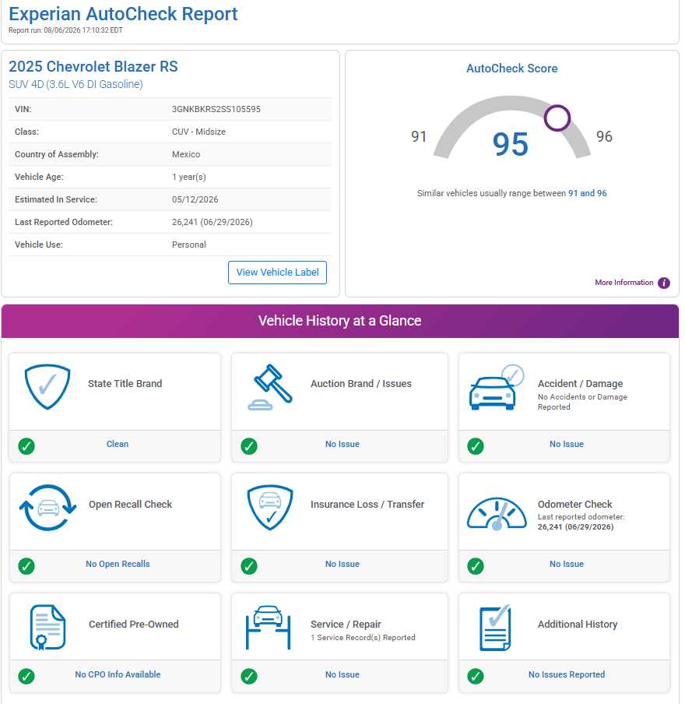Click green checkmark beside No Open Recalls
This screenshot has width=685, height=704.
26,566
